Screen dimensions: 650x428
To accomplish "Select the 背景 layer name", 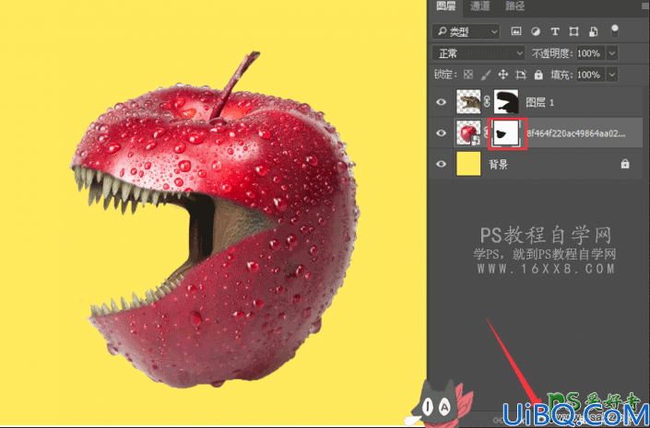I will tap(498, 165).
